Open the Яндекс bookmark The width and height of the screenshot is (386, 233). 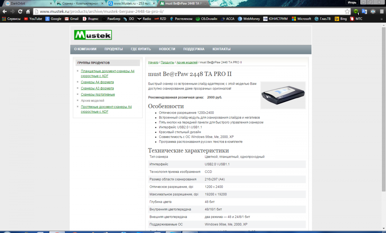point(90,19)
